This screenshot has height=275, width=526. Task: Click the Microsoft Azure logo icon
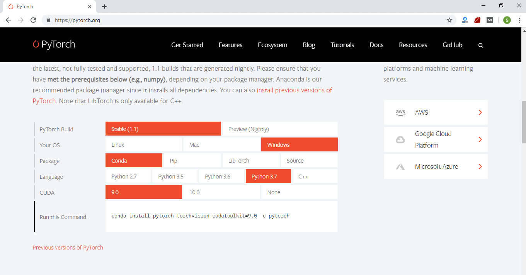pos(400,167)
